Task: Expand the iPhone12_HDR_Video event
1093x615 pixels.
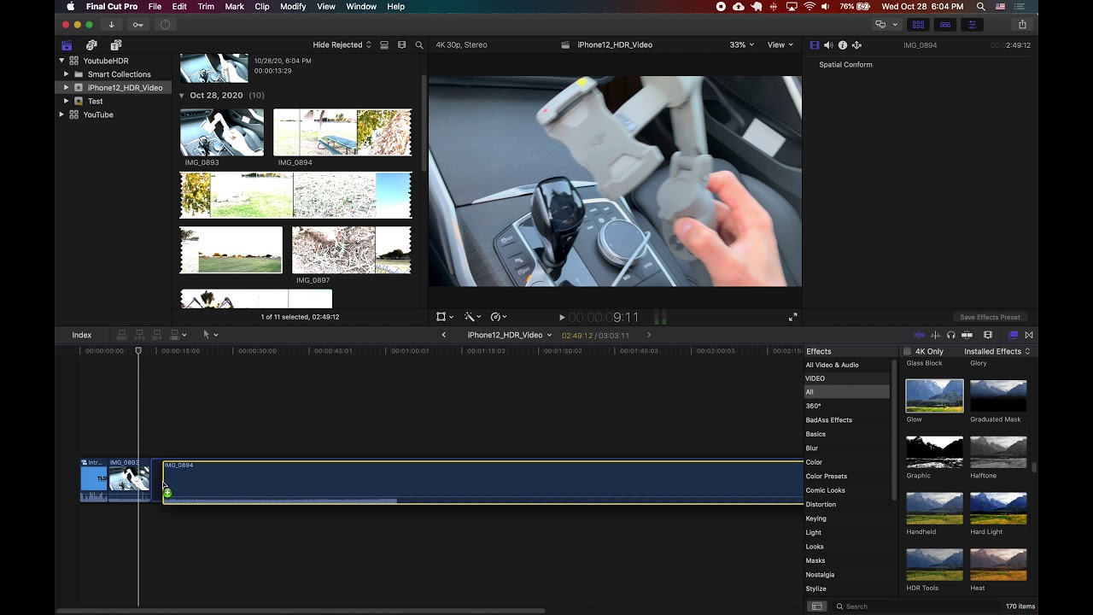Action: tap(66, 88)
